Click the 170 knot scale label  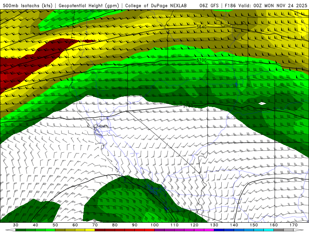(294, 225)
